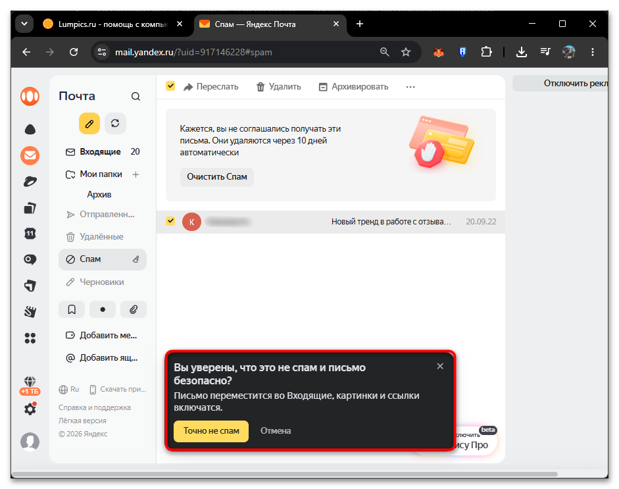Click Переслать in the toolbar
This screenshot has width=619, height=489.
(210, 86)
